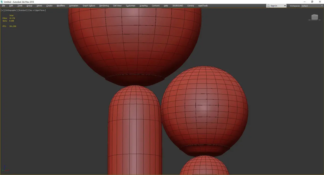Open the Animation menu
The width and height of the screenshot is (324, 175).
(x=74, y=6)
